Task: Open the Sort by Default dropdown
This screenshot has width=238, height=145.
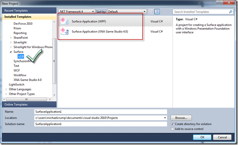Action: [x=127, y=12]
